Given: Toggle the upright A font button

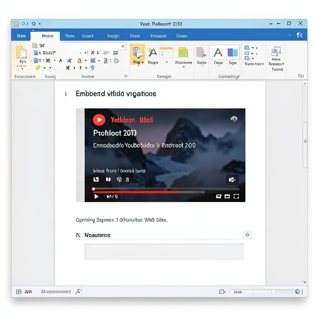Looking at the screenshot, I should (60, 60).
